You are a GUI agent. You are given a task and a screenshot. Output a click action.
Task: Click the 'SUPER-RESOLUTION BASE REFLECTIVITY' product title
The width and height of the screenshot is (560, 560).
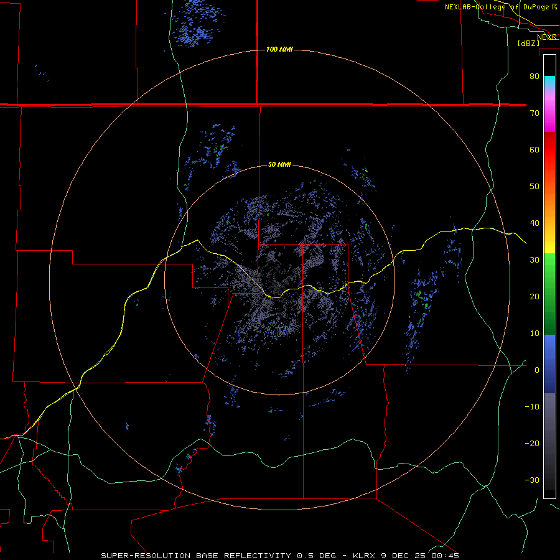[196, 556]
